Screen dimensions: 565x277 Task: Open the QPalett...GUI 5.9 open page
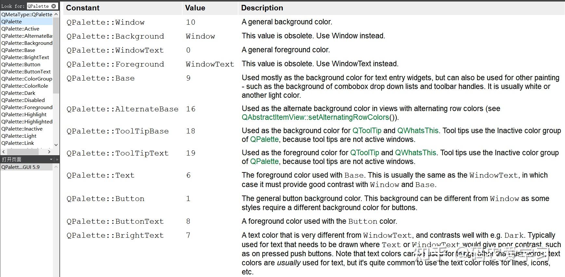(20, 167)
